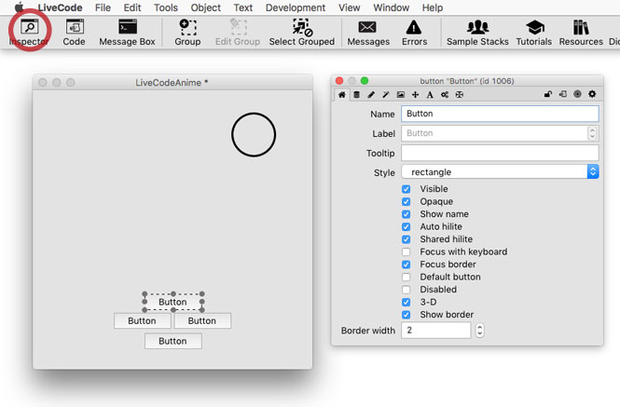Uncheck the Show border checkbox

click(x=406, y=315)
